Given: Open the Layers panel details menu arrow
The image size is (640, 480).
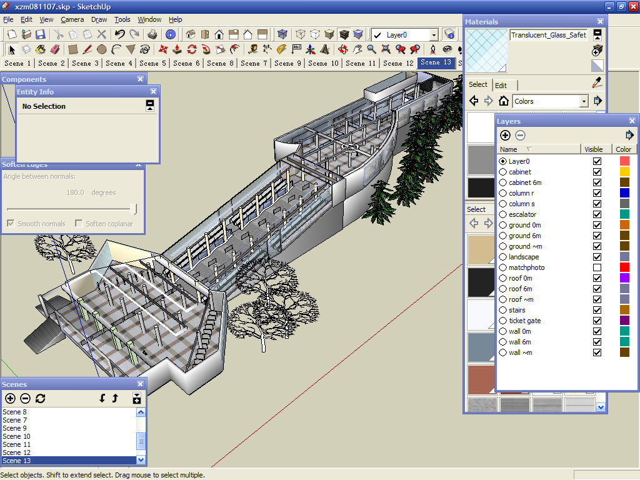Looking at the screenshot, I should 629,135.
